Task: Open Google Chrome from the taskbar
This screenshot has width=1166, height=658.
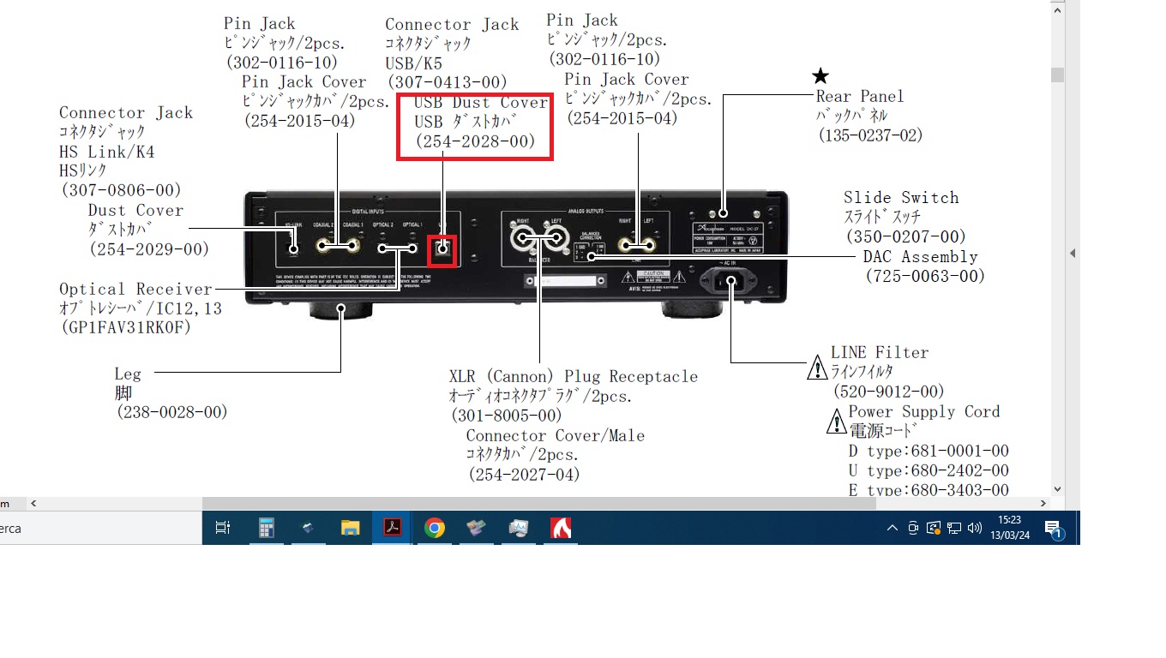Action: 434,528
